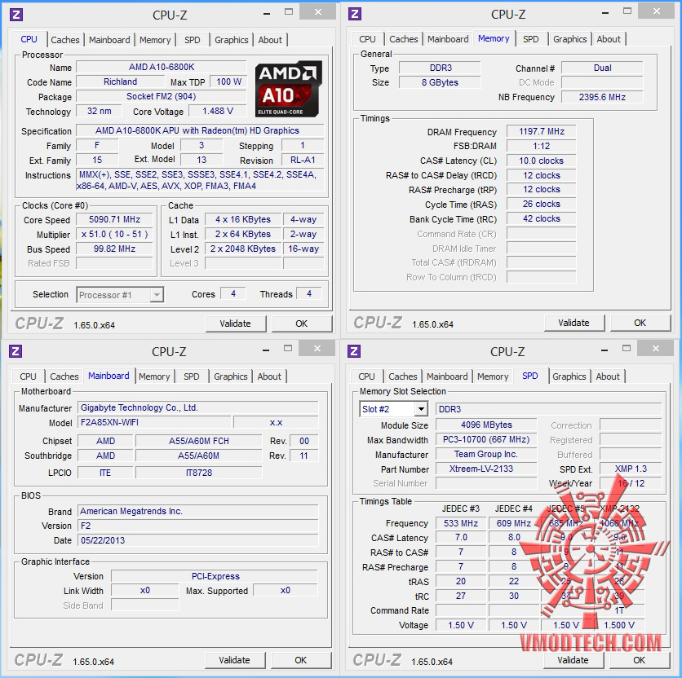Viewport: 682px width, 678px height.
Task: Open SPD tab in the top-left CPU window
Action: click(x=193, y=40)
